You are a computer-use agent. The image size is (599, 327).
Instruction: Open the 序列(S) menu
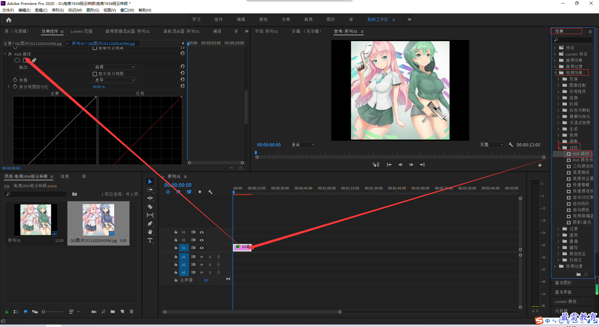58,10
